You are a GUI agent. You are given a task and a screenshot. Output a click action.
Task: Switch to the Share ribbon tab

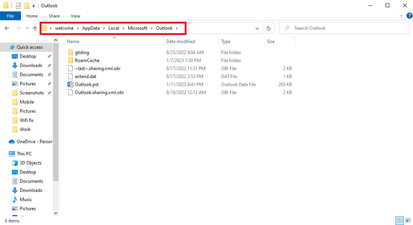(x=54, y=16)
